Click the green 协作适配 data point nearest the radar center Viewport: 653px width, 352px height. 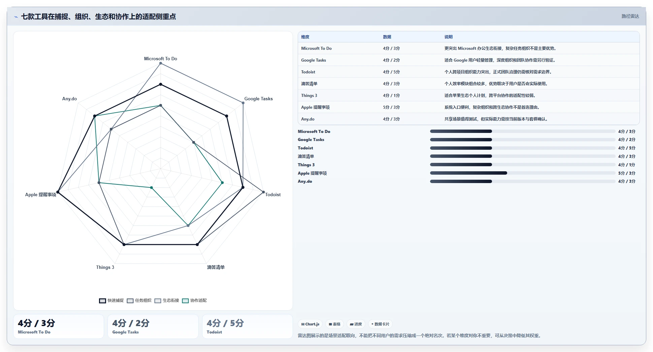152,188
